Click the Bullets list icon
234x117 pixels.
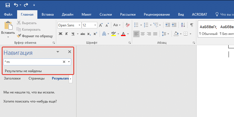[136, 25]
